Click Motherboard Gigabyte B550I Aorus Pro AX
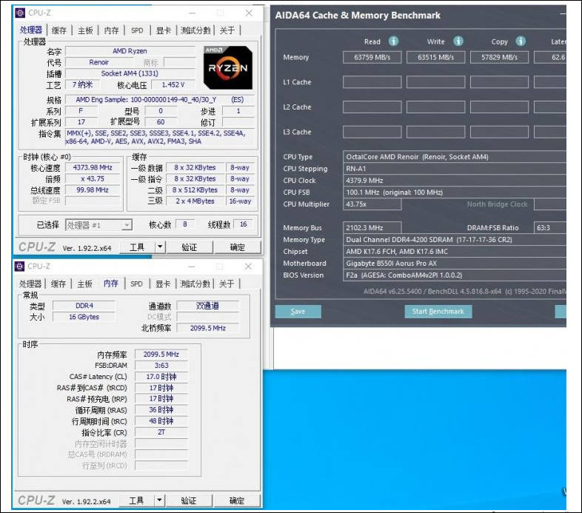Viewport: 582px width, 513px height. pos(455,264)
